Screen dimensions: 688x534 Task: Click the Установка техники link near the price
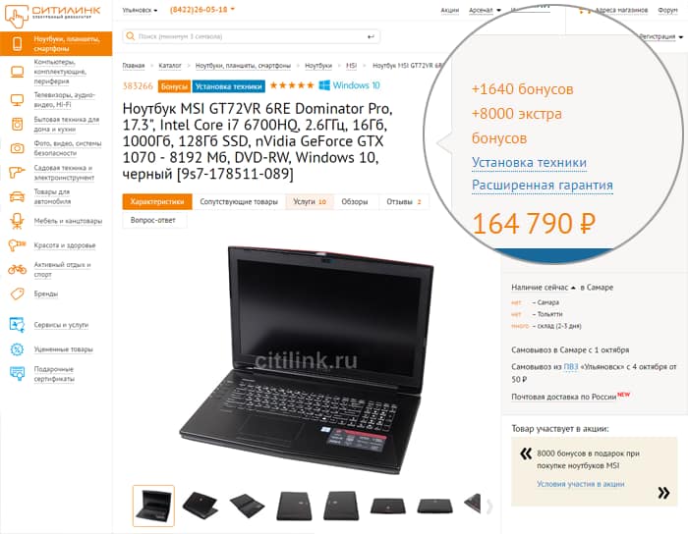529,163
